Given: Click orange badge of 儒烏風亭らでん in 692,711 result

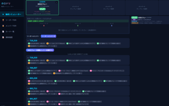Looking at the screenshot, I should pos(29,94).
